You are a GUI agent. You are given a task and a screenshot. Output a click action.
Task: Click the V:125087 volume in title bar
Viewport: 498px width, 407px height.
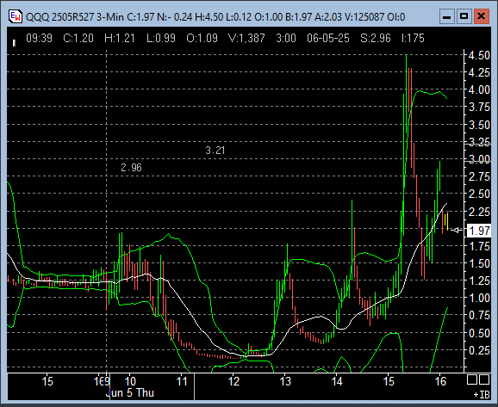click(364, 17)
